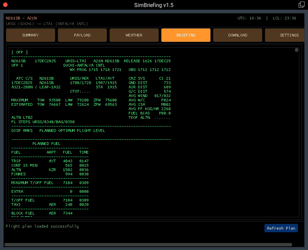Click the duplicate-window icon at top right
The height and width of the screenshot is (250, 308).
pyautogui.click(x=301, y=5)
